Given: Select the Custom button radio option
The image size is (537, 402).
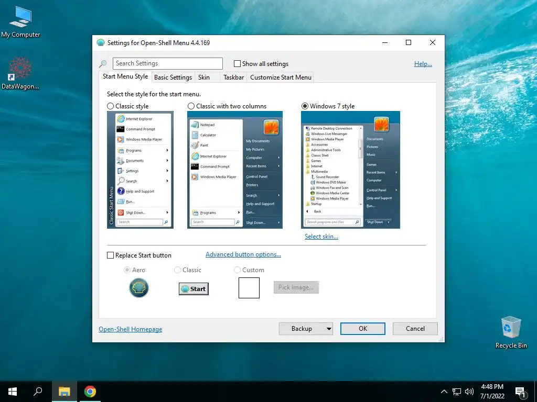Looking at the screenshot, I should click(237, 270).
